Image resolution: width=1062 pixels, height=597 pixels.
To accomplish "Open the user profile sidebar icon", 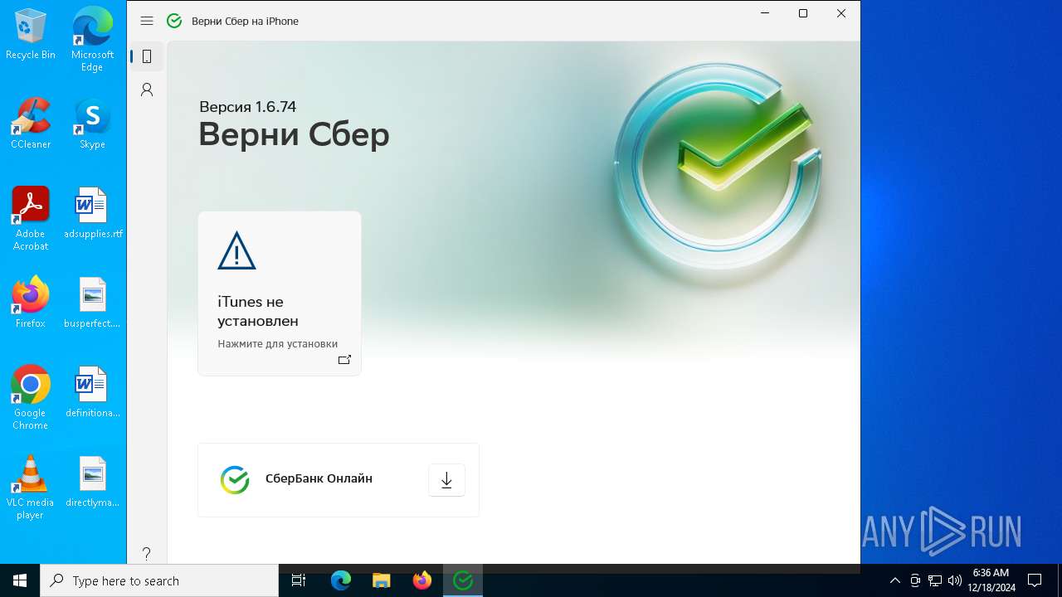I will click(x=147, y=90).
